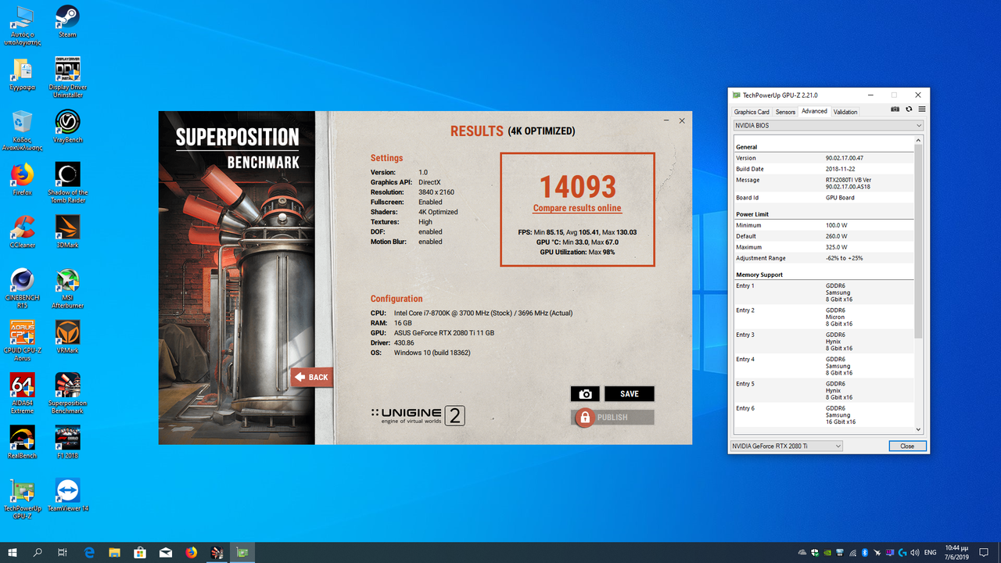Open Logitech G tray icon
The image size is (1001, 563).
point(902,553)
